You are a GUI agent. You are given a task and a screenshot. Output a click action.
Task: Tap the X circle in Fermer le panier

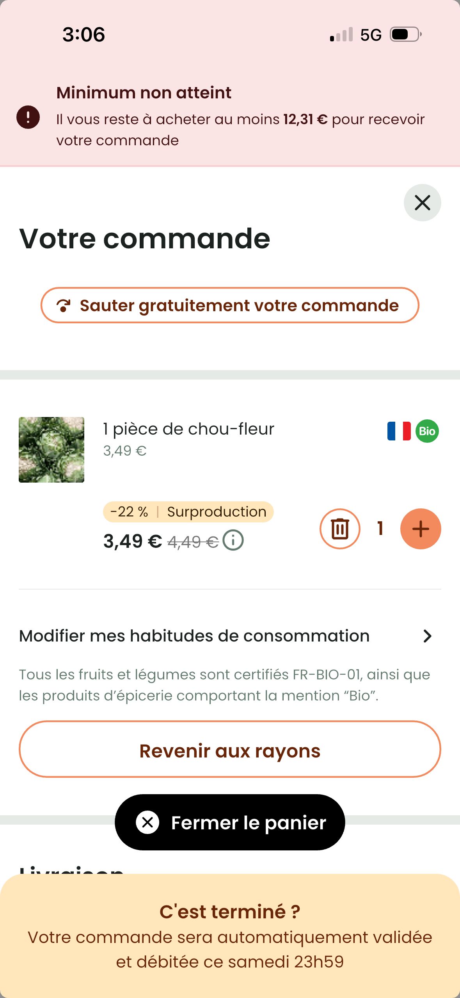pyautogui.click(x=147, y=822)
